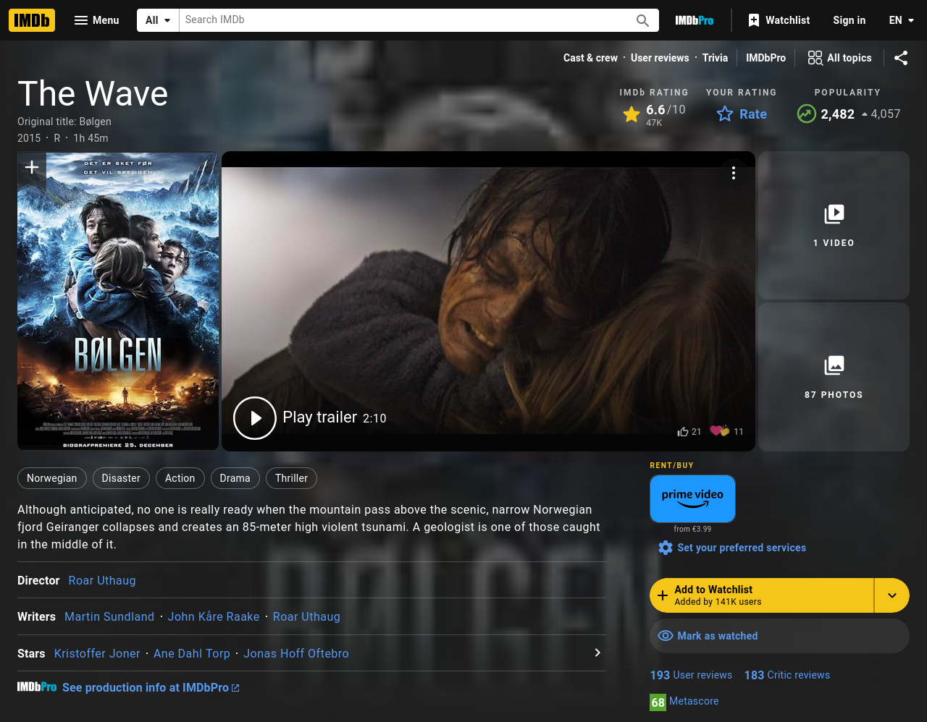Screen dimensions: 927x722
Task: Open the 1 Video tile
Action: coord(834,225)
